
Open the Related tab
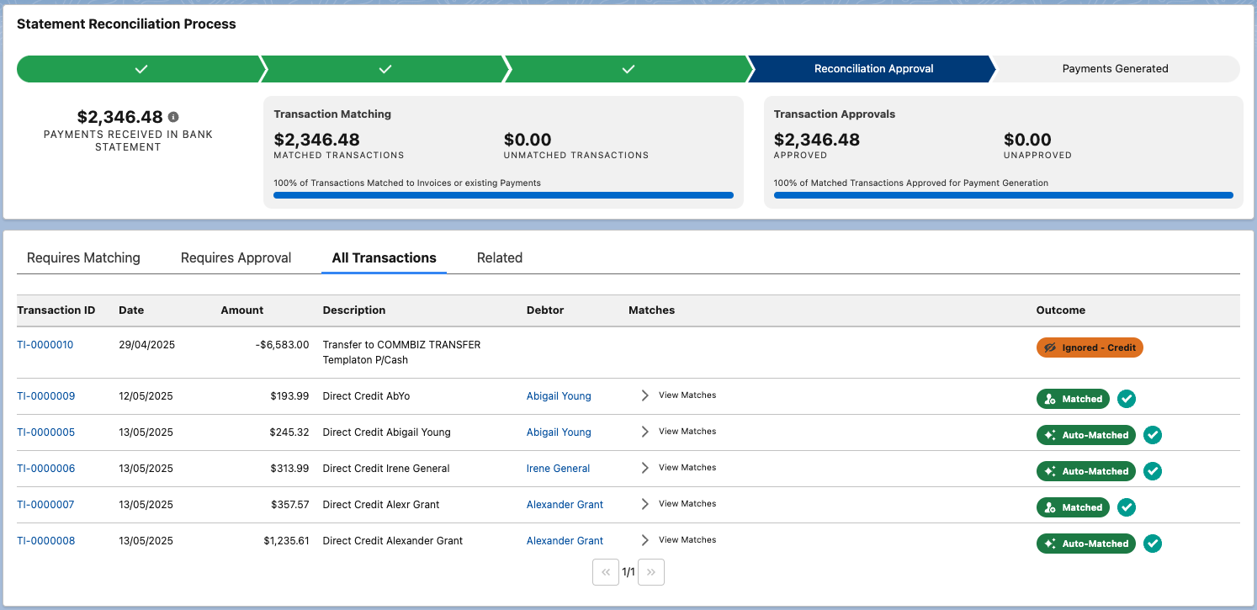coord(500,257)
